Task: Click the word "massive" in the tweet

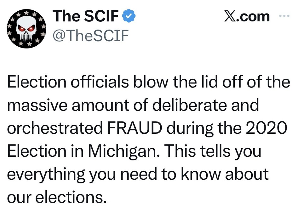Action: pyautogui.click(x=37, y=105)
